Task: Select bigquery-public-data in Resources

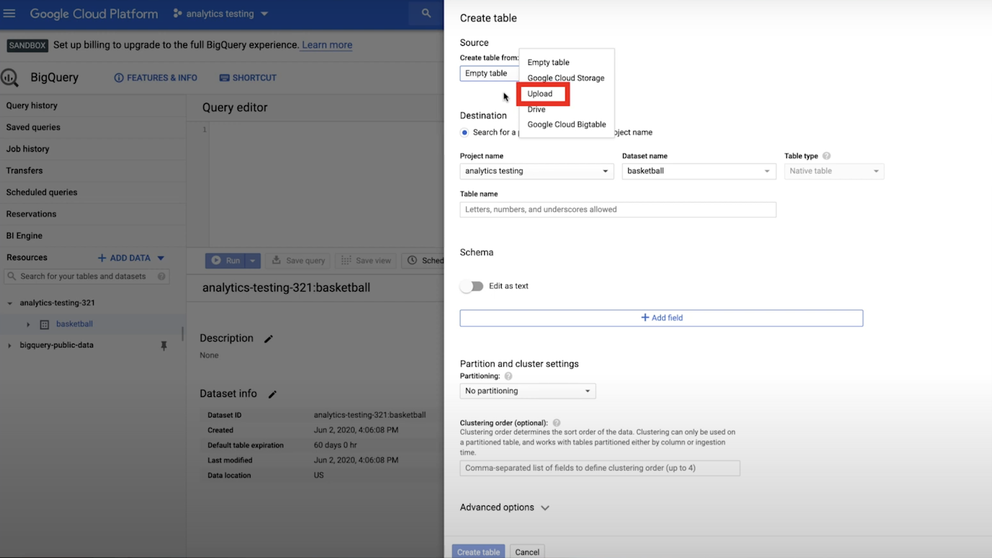Action: (x=56, y=345)
